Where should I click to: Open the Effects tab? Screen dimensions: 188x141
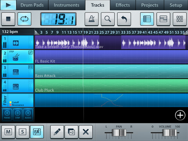tap(123, 5)
